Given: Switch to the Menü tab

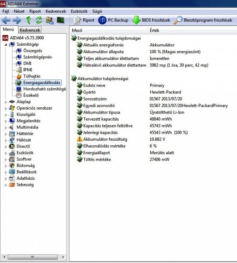Looking at the screenshot, I should click(x=8, y=30).
